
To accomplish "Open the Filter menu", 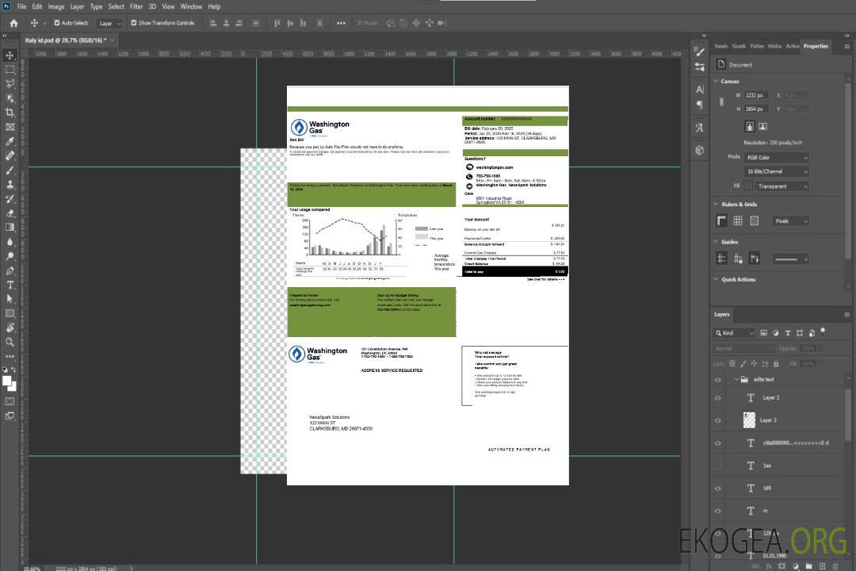I will pyautogui.click(x=136, y=6).
